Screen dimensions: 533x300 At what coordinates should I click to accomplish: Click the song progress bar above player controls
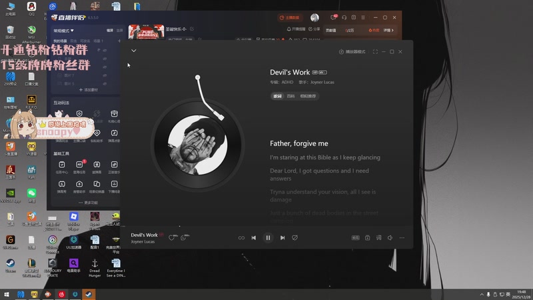tap(267, 226)
